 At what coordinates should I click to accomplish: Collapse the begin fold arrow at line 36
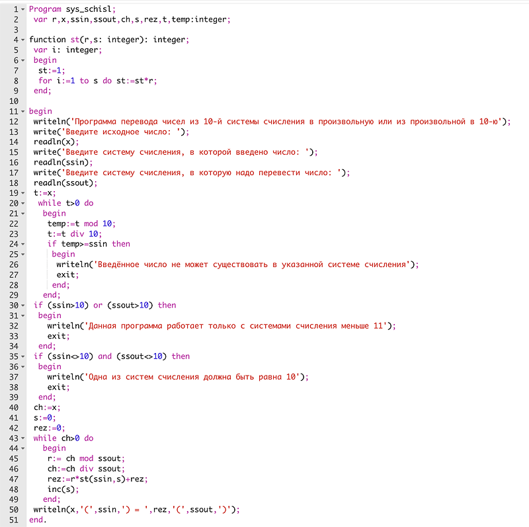pyautogui.click(x=23, y=367)
